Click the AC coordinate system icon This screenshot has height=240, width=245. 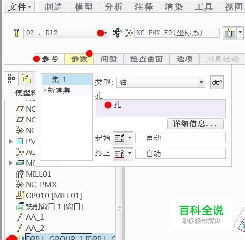pyautogui.click(x=20, y=152)
